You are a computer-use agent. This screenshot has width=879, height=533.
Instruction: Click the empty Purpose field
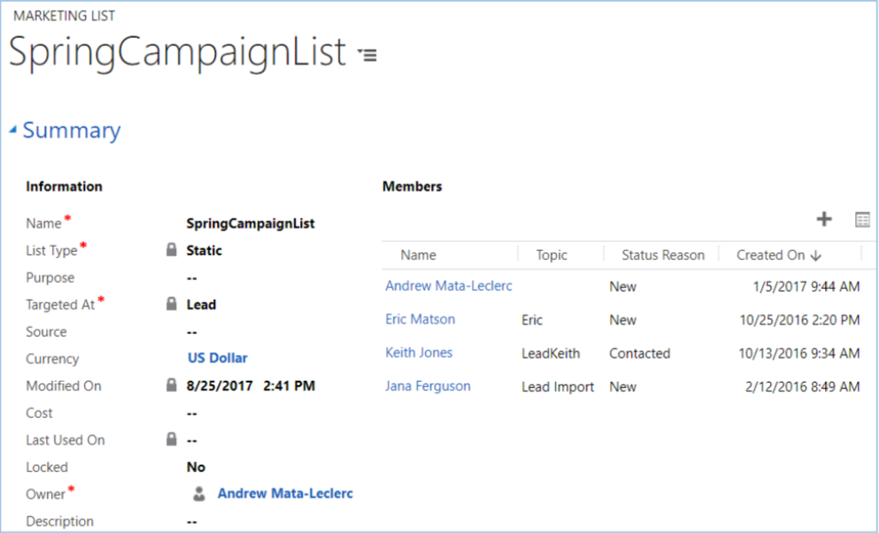click(x=191, y=278)
